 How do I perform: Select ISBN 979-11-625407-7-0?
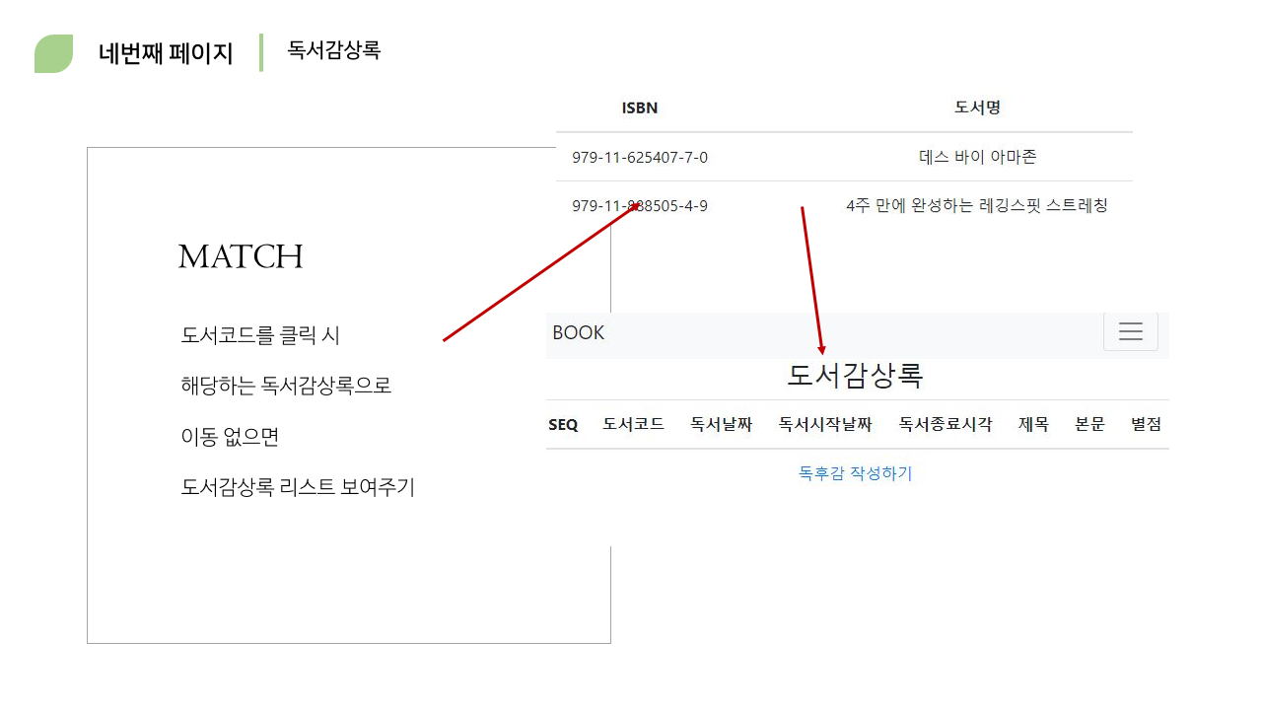640,157
